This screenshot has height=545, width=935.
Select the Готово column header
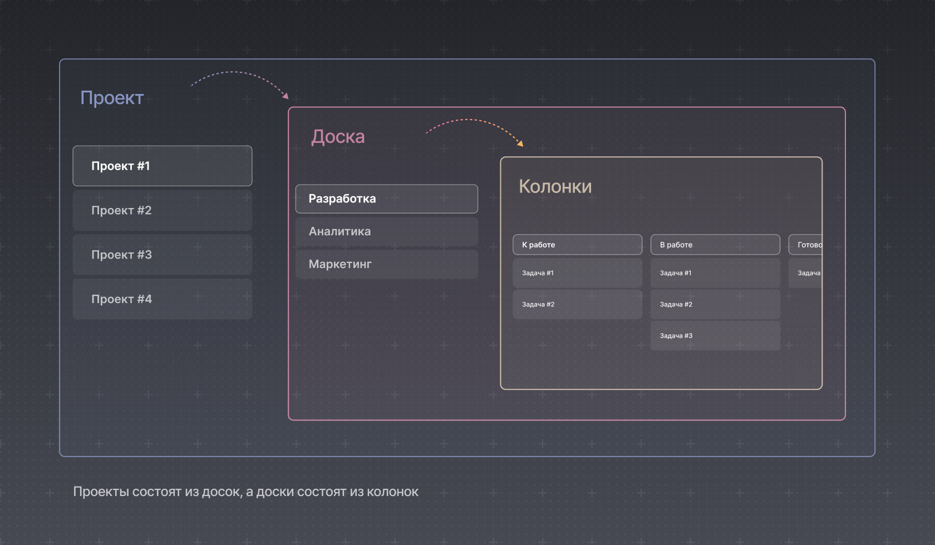tap(805, 245)
